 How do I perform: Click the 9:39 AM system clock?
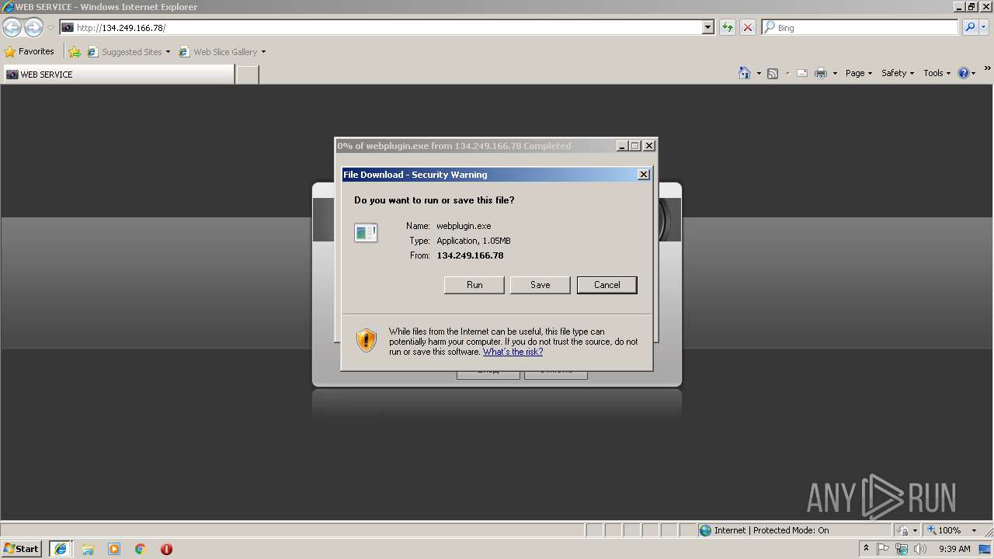pyautogui.click(x=954, y=549)
